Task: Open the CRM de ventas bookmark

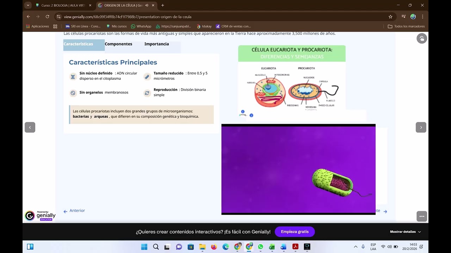Action: (x=233, y=26)
